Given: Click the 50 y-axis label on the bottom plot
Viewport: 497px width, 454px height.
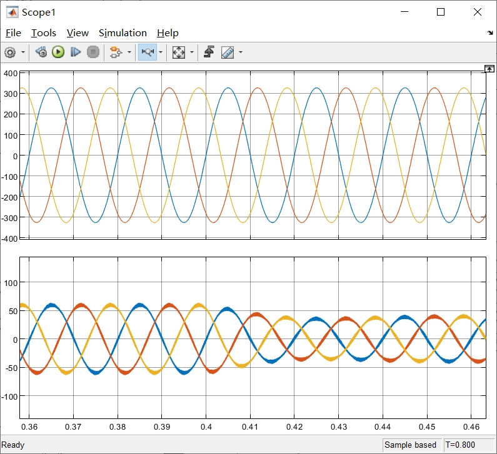Looking at the screenshot, I should click(x=13, y=311).
